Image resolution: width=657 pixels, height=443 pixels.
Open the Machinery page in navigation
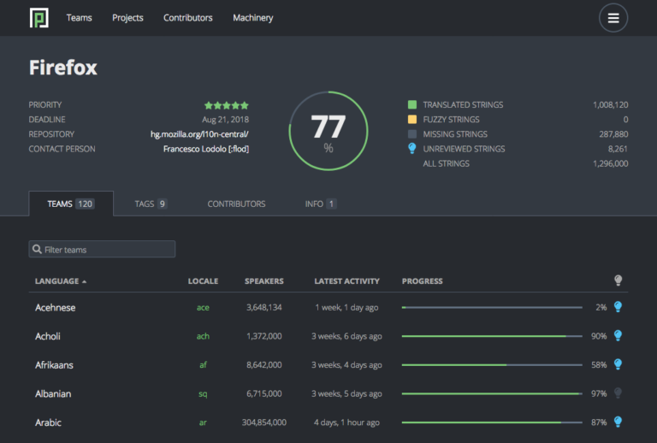point(253,18)
